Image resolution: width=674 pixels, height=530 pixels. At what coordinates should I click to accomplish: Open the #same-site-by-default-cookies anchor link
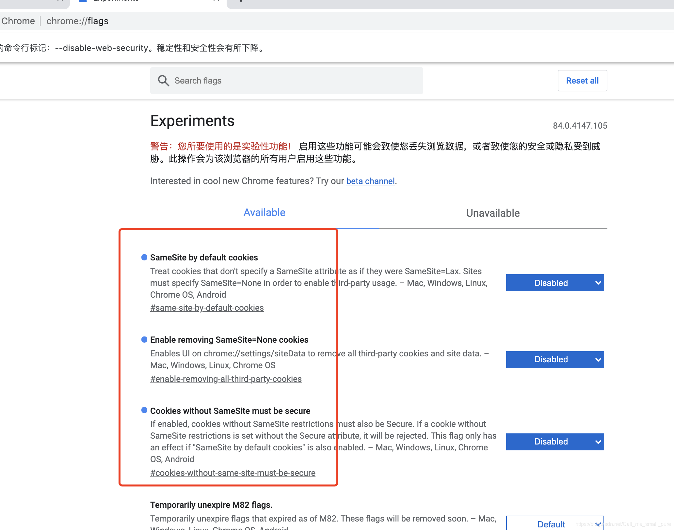click(207, 308)
